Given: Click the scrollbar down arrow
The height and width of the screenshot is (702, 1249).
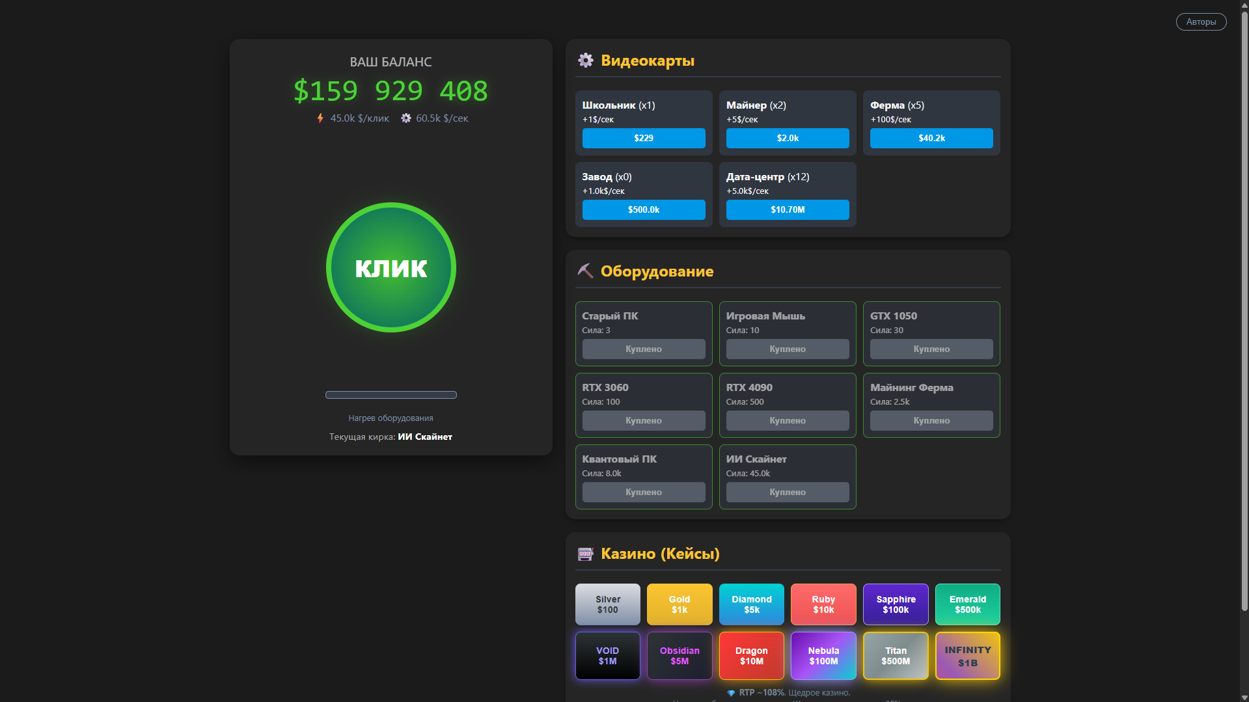Looking at the screenshot, I should pyautogui.click(x=1244, y=697).
